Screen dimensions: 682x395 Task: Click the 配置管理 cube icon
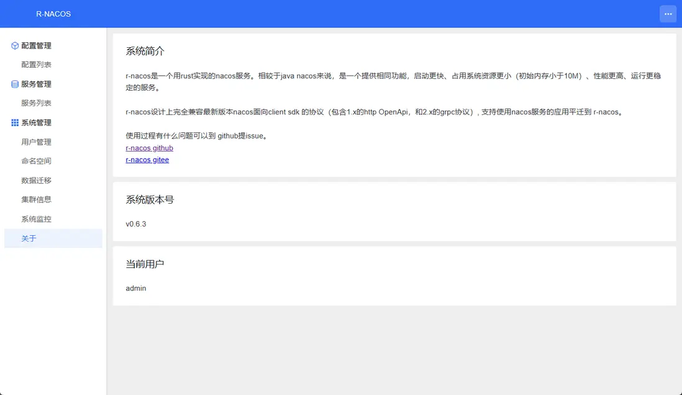(x=15, y=46)
